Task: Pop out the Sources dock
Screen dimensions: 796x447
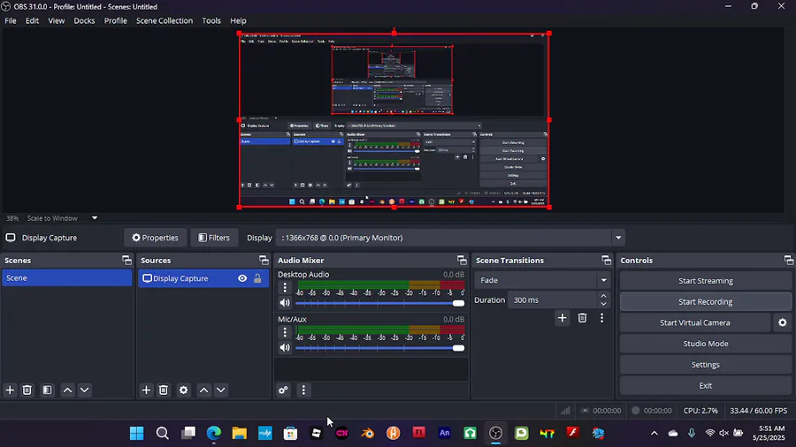Action: tap(264, 260)
